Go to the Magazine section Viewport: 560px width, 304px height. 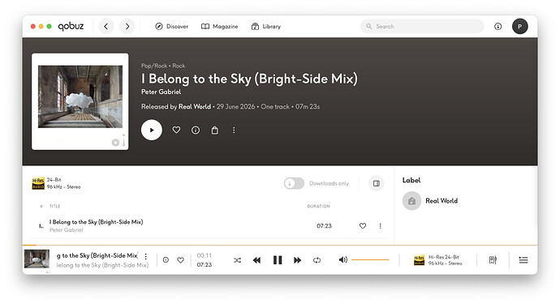tap(219, 27)
